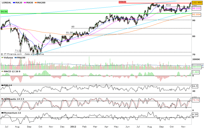The height and width of the screenshot is (128, 204).
Task: Click the 2000K volume axis value
Action: 196,59
